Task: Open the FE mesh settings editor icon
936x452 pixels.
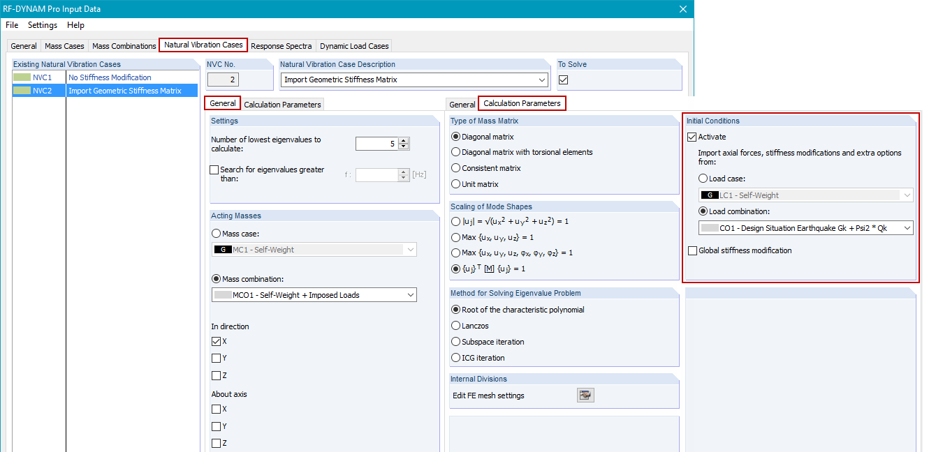Action: click(585, 395)
